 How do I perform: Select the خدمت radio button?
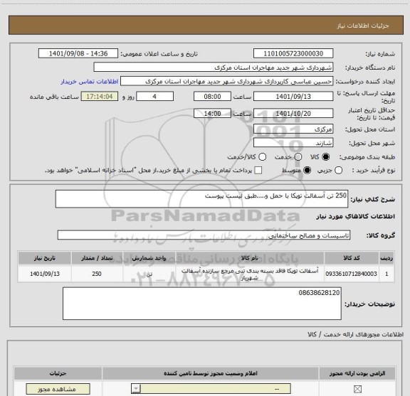point(298,157)
